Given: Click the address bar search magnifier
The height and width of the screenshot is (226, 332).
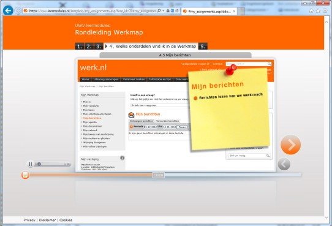Looking at the screenshot, I should (x=159, y=10).
